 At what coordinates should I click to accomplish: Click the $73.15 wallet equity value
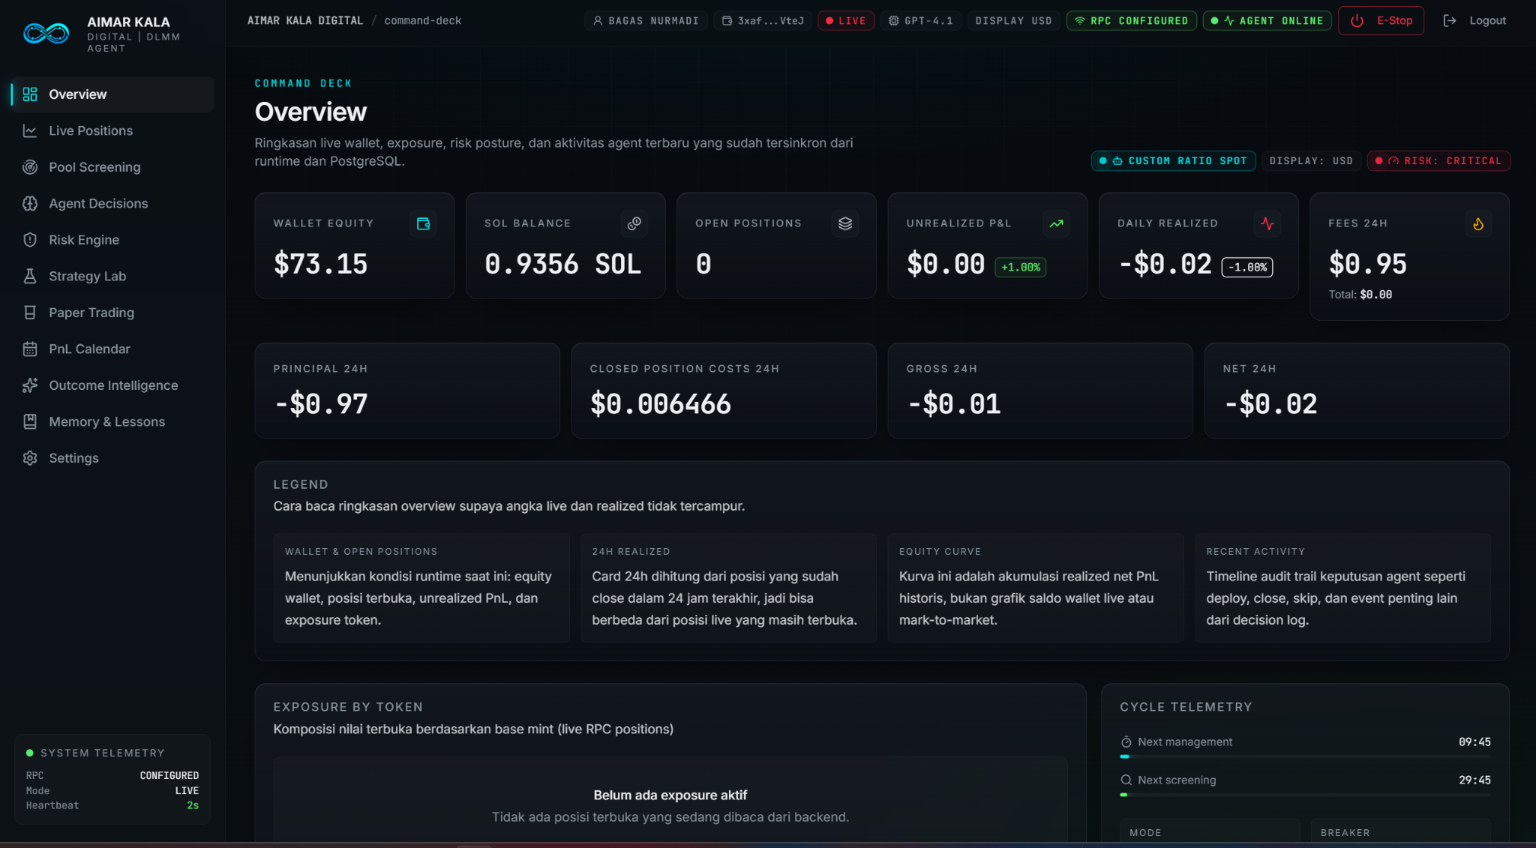tap(321, 264)
